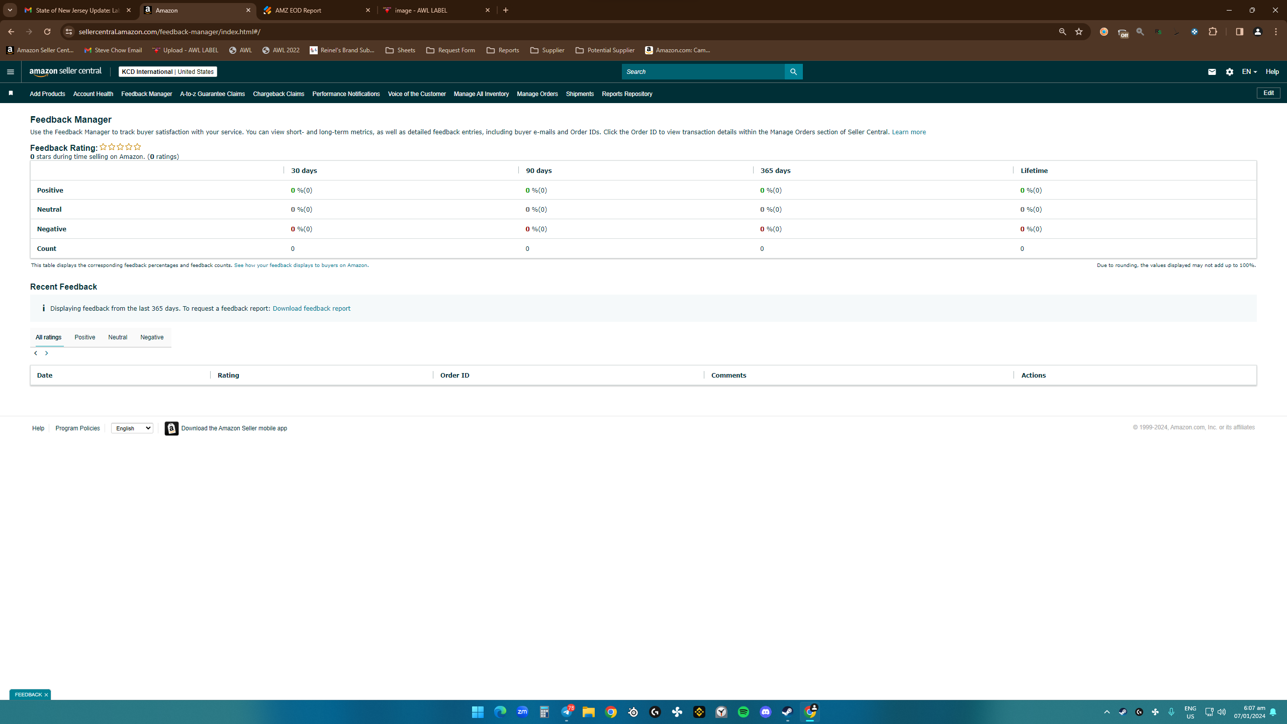Click the zoom magnifier in address bar
The height and width of the screenshot is (724, 1287).
click(1062, 32)
